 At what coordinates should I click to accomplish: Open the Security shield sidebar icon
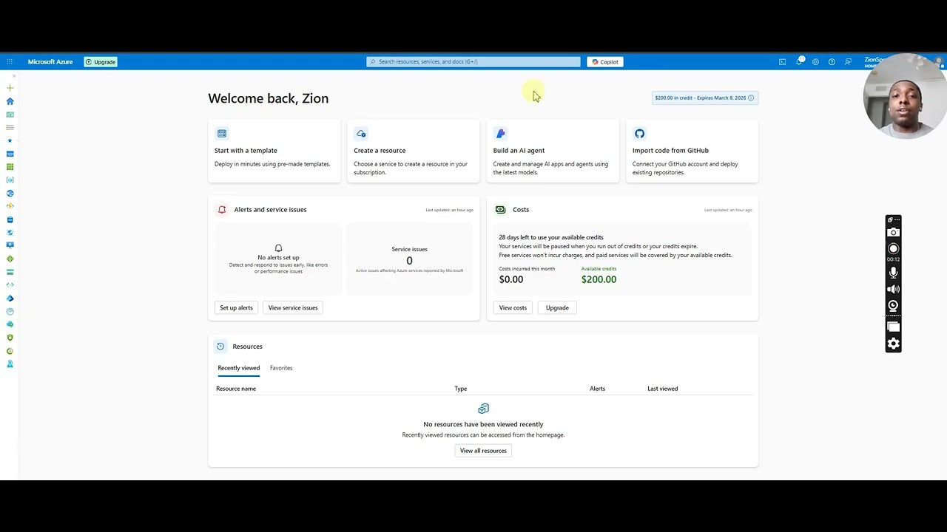[10, 337]
